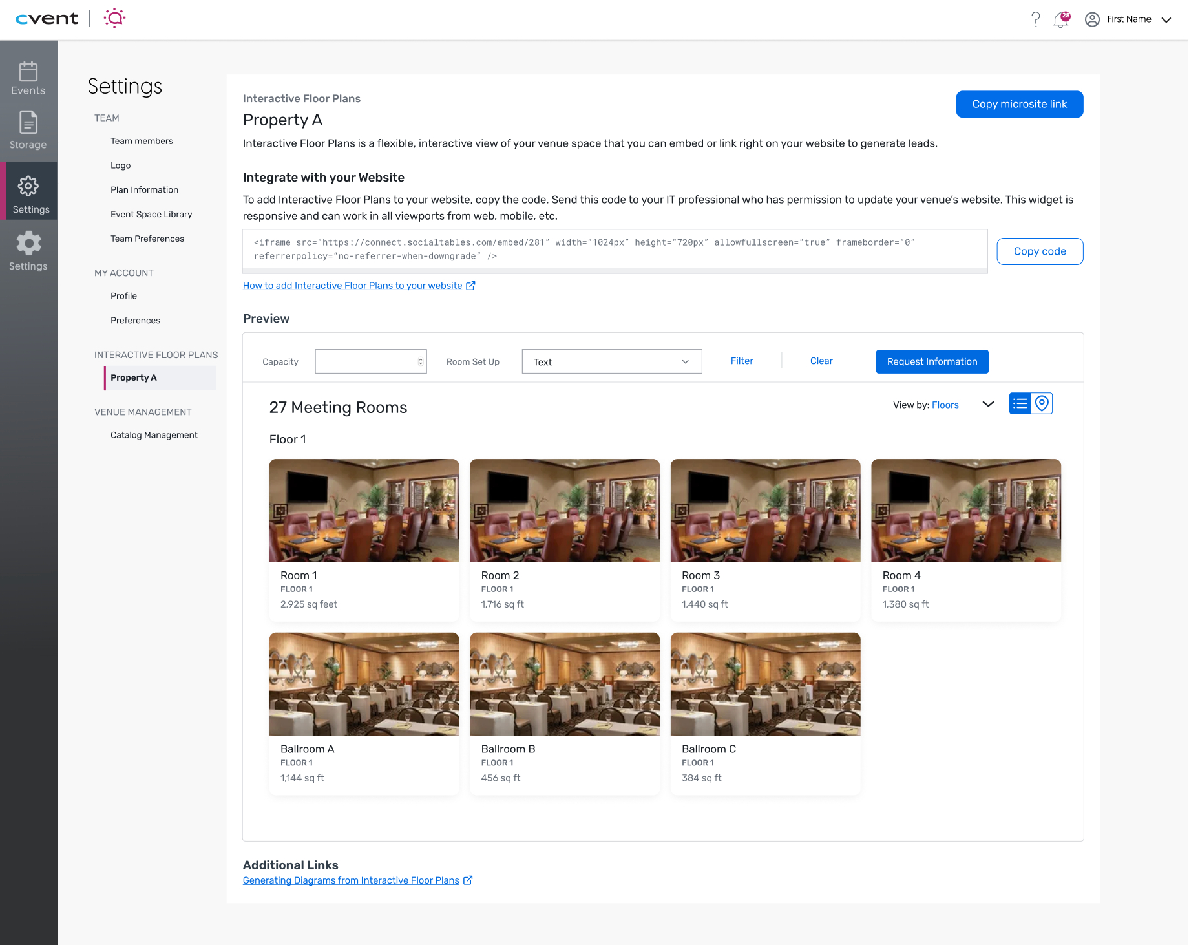Viewport: 1189px width, 945px height.
Task: Open Plan Information settings
Action: pyautogui.click(x=144, y=190)
